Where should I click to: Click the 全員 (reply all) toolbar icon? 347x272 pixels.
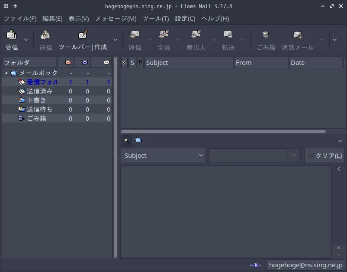[x=164, y=35]
